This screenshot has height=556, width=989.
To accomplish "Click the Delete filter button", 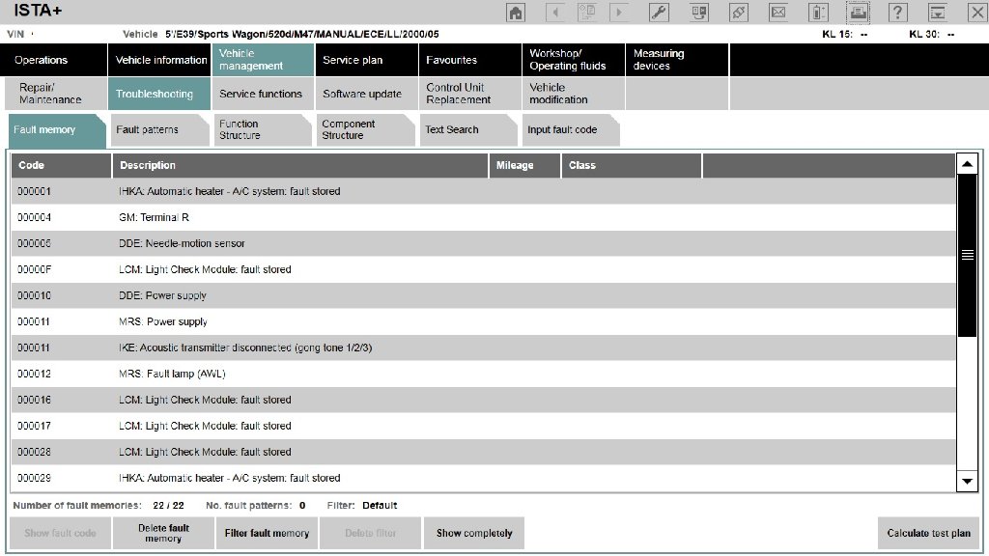I will [370, 533].
